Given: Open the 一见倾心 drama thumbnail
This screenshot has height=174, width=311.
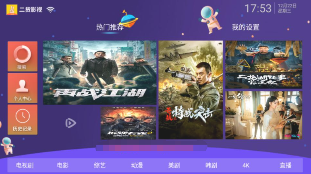Looking at the screenshot, I should [264, 115].
